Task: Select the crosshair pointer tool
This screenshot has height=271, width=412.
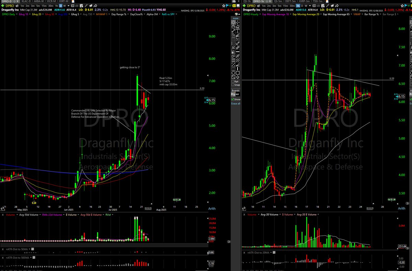Action: (238, 22)
